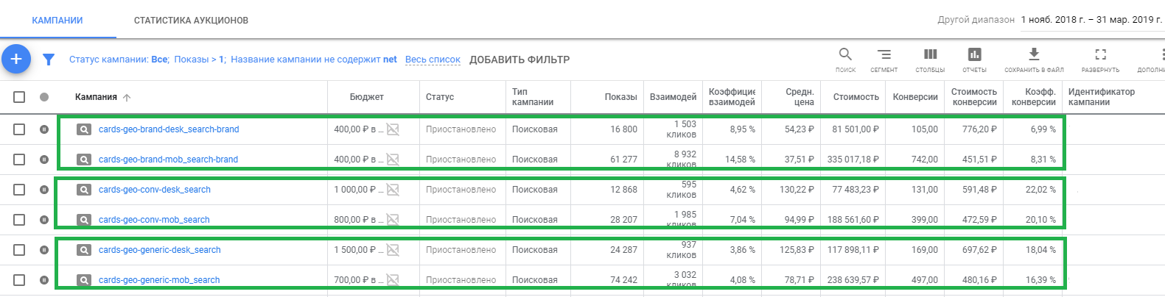
Task: Toggle the select-all checkbox in table header
Action: 19,97
